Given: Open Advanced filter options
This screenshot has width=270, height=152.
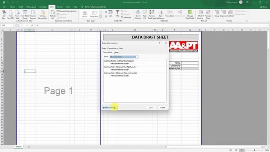Looking at the screenshot, I should [x=126, y=18].
